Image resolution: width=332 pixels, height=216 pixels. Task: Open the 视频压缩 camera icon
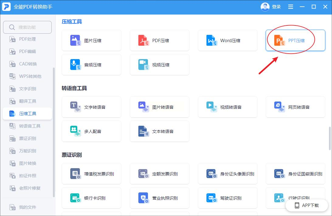[x=144, y=65]
